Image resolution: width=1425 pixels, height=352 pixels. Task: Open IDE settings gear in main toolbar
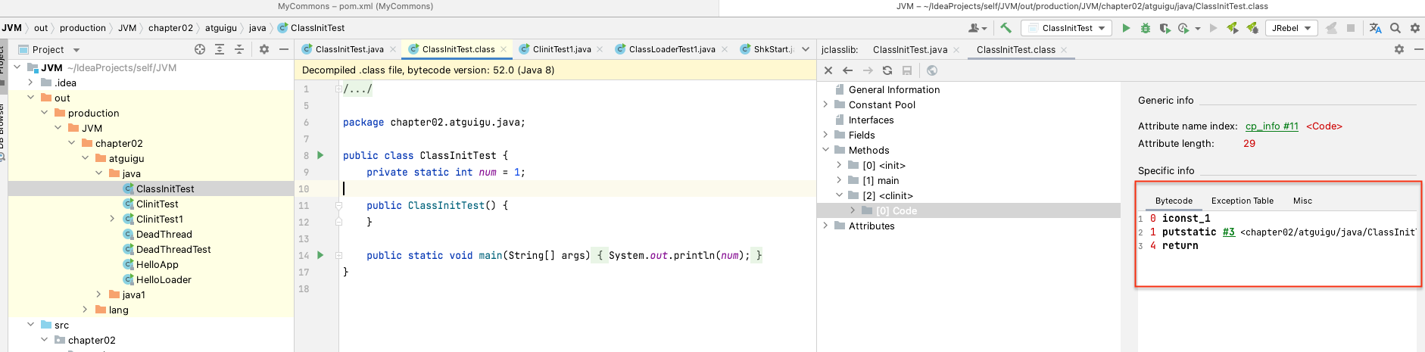click(x=1415, y=28)
